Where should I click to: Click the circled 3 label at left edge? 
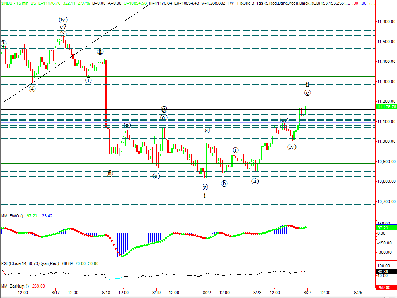click(3, 43)
